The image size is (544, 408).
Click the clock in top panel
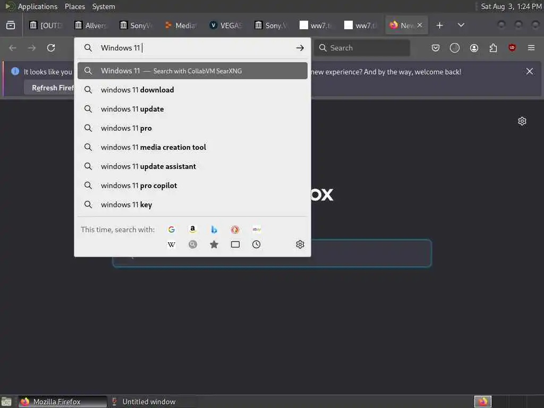[x=511, y=6]
